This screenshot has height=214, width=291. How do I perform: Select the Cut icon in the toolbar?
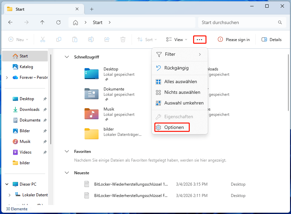point(43,39)
